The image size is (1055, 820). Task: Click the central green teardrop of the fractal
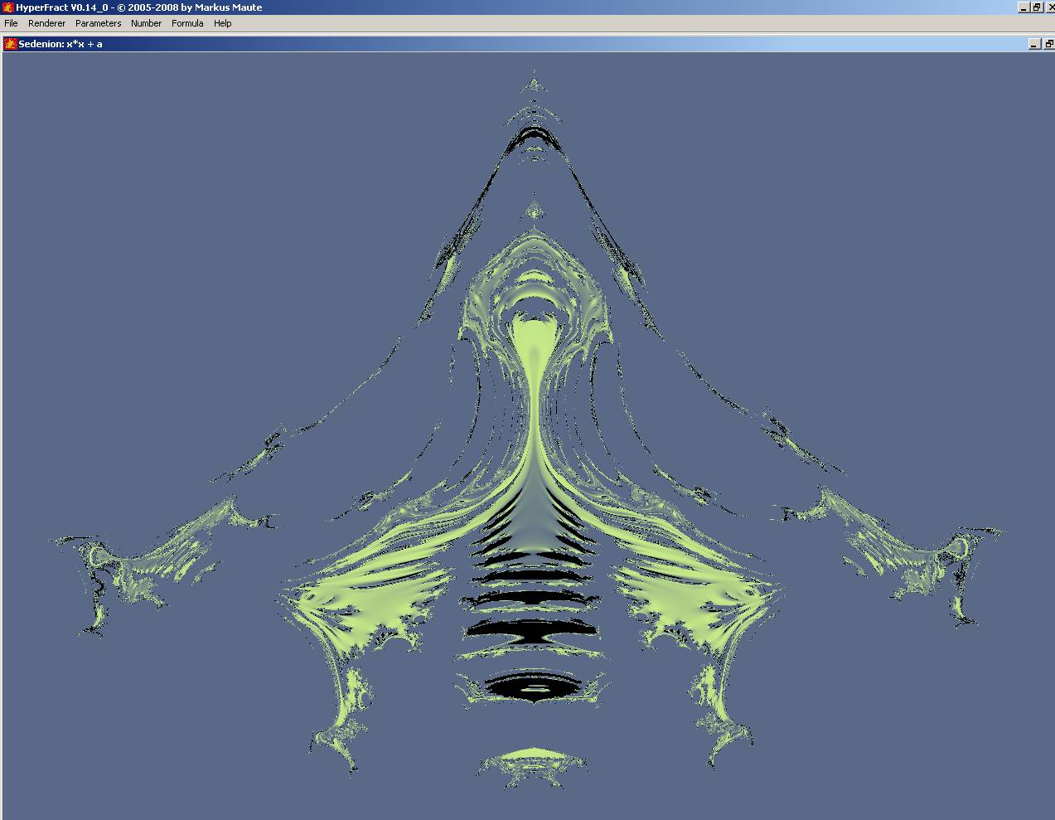click(x=533, y=348)
